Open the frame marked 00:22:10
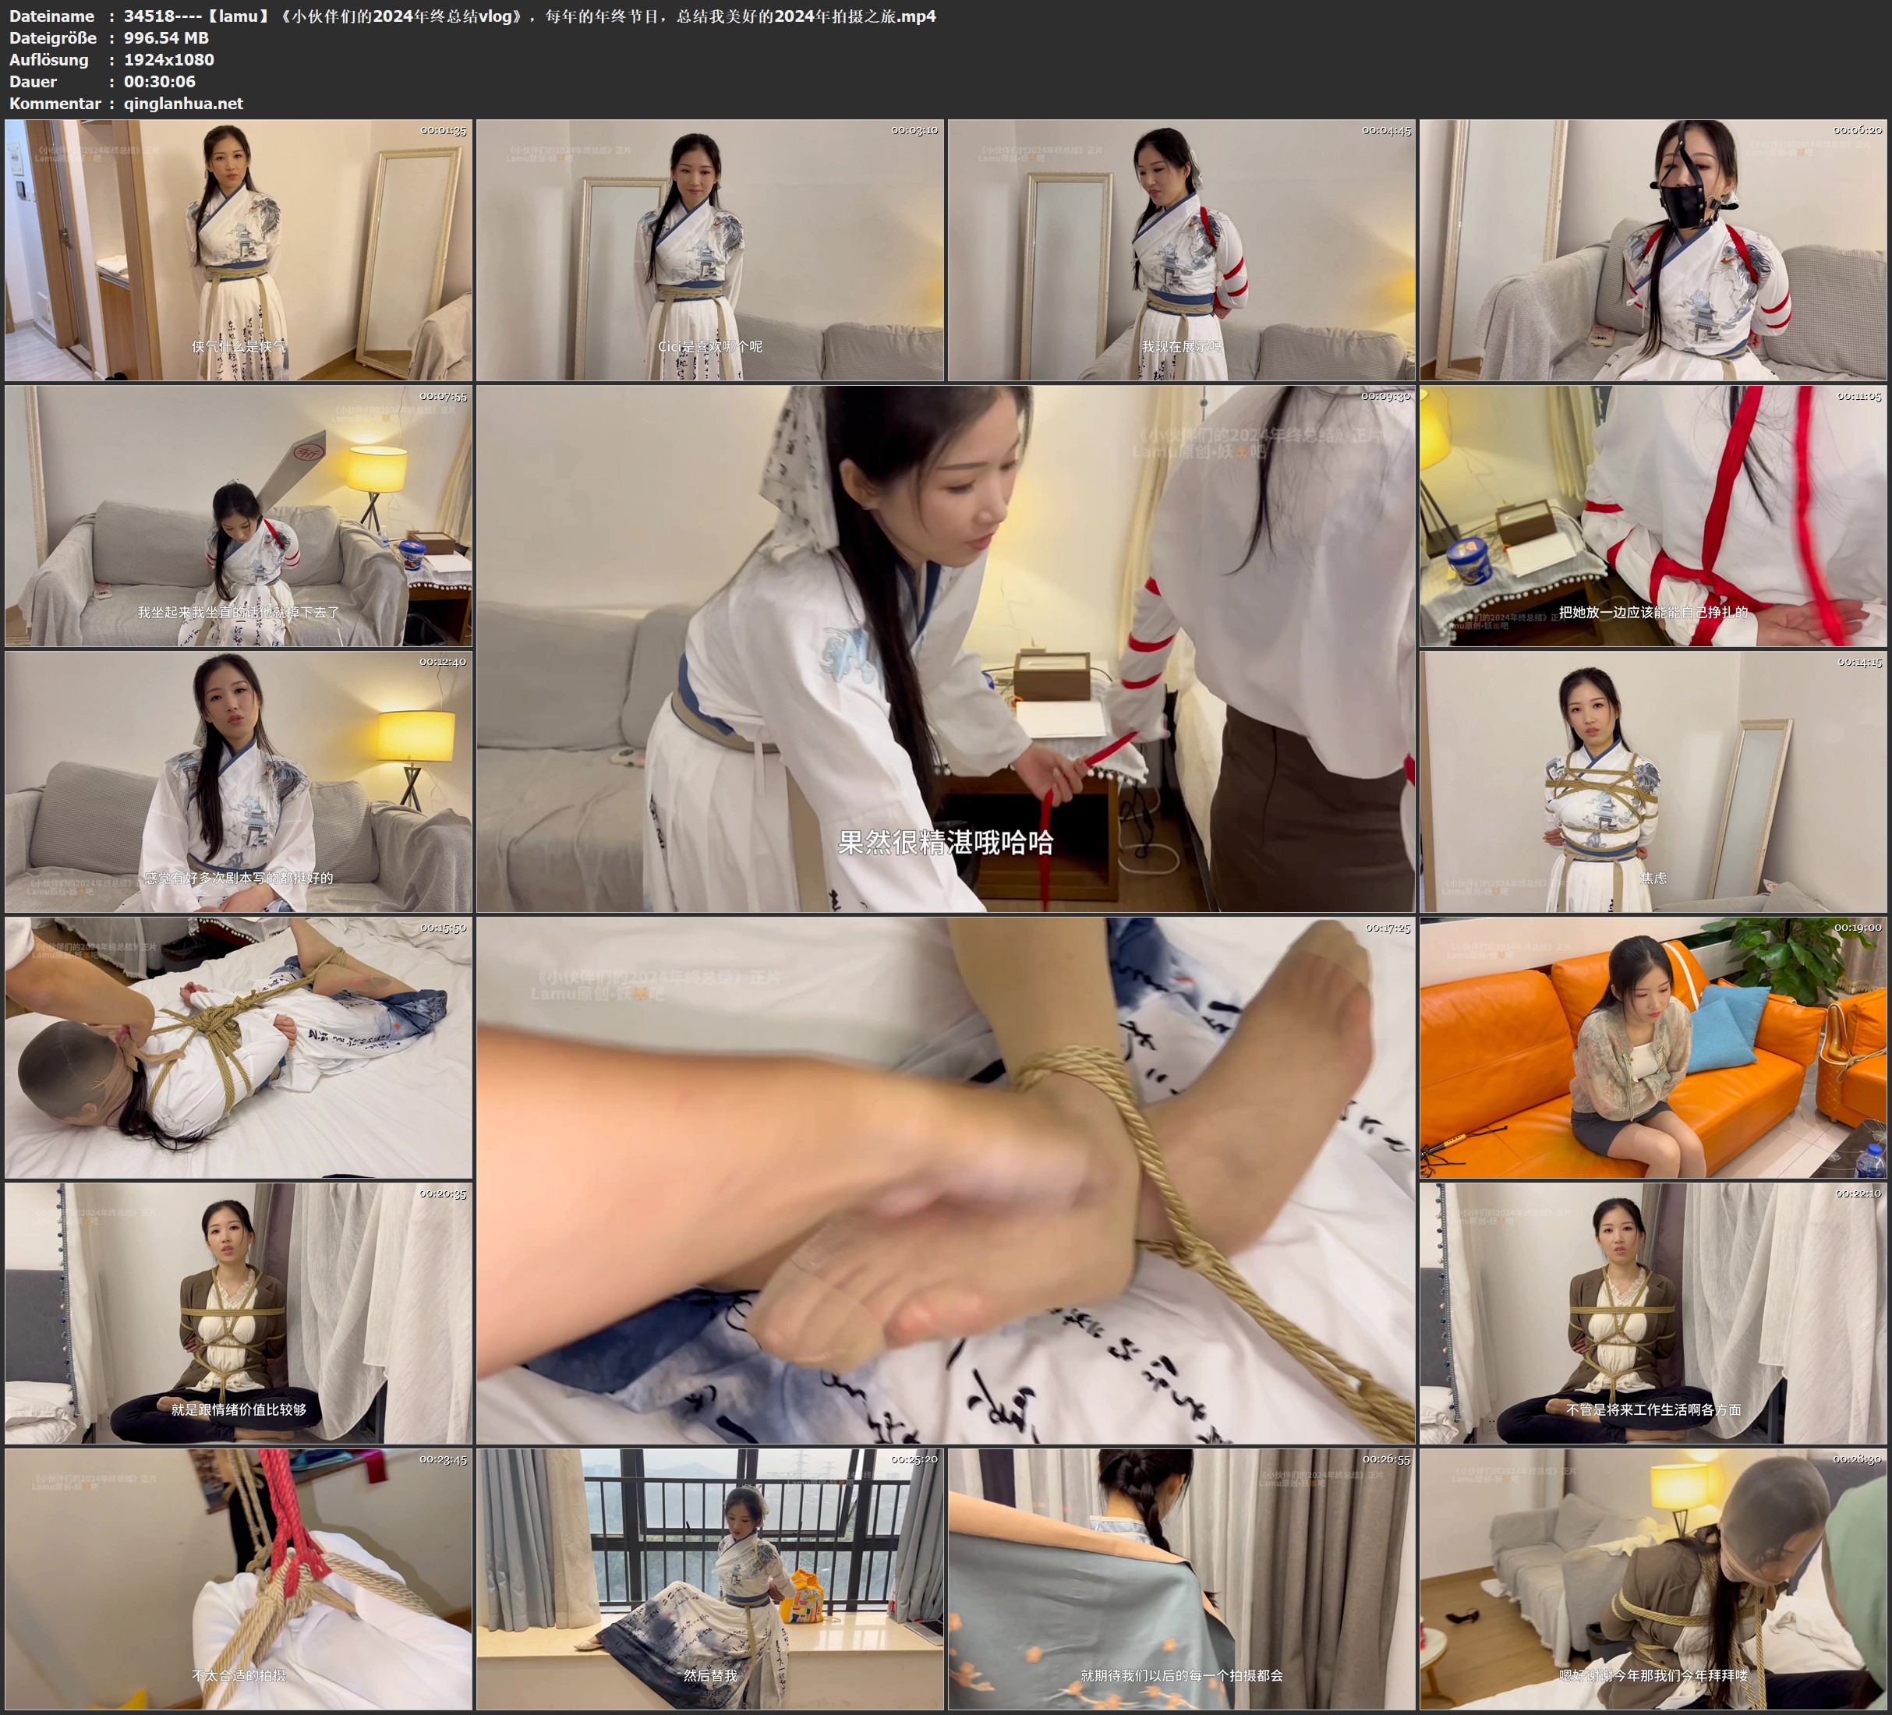Image resolution: width=1892 pixels, height=1715 pixels. point(1653,1314)
